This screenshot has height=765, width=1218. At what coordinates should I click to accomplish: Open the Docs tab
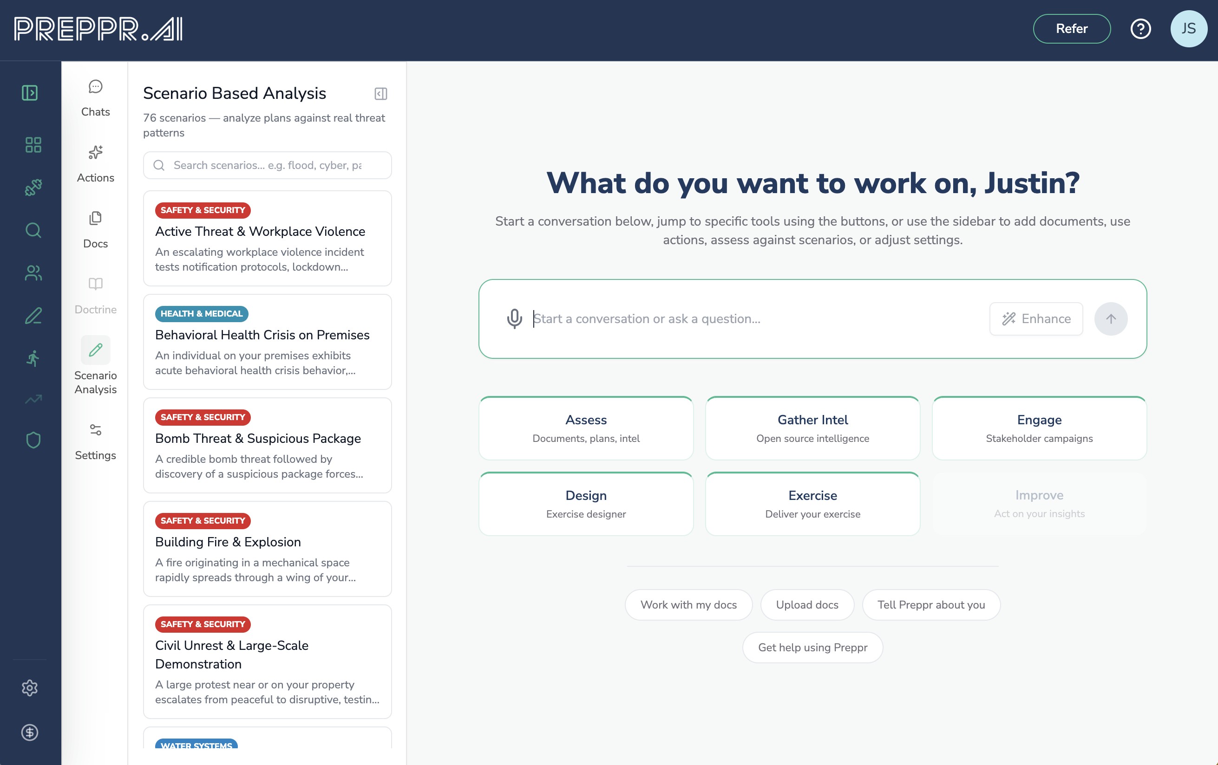96,230
